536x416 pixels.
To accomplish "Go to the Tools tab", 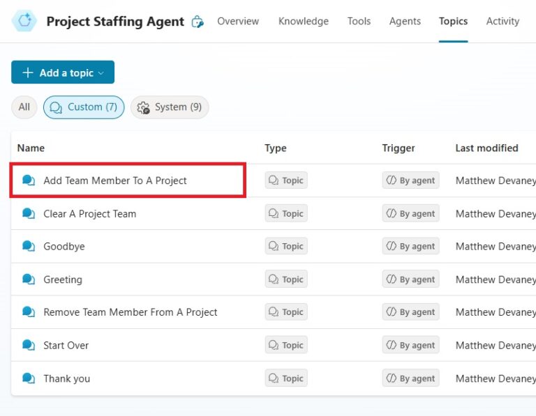I will click(359, 22).
